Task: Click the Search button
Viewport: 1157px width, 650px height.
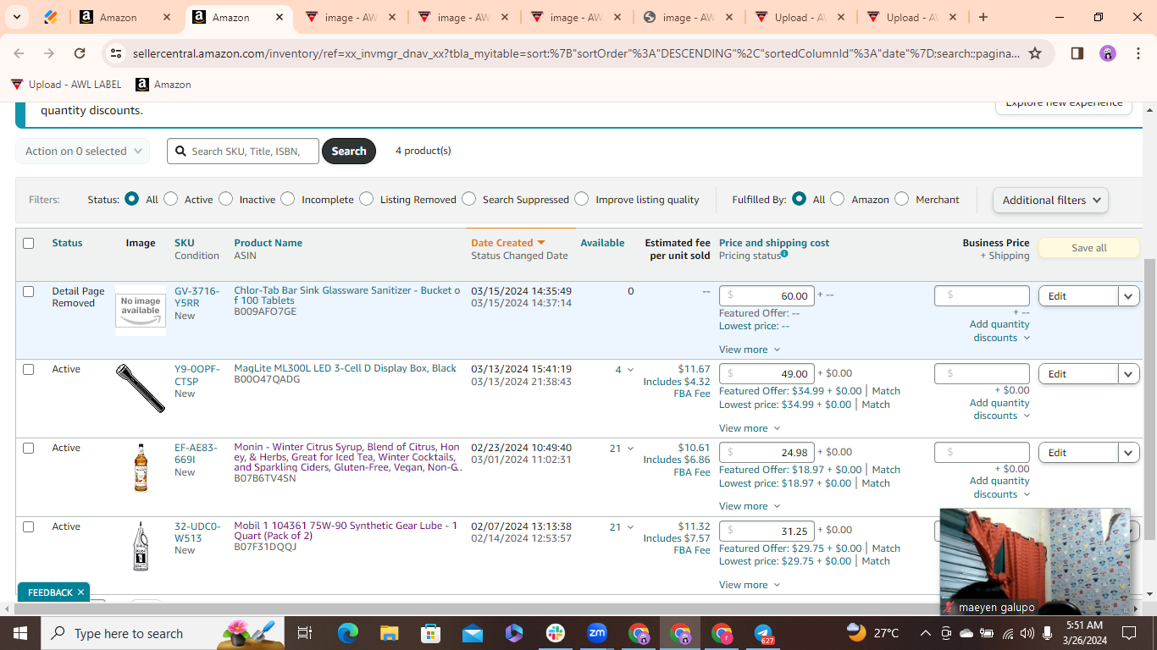Action: pyautogui.click(x=349, y=151)
